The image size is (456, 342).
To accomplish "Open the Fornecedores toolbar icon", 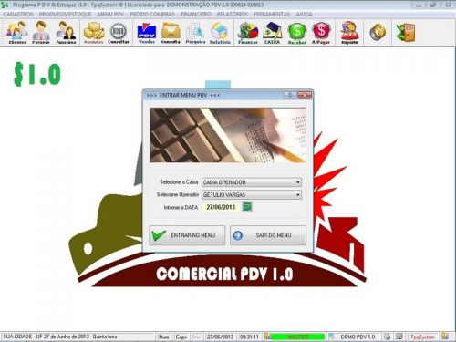I will click(x=41, y=32).
